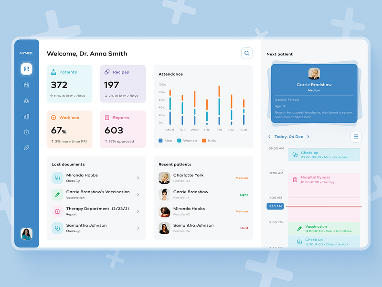
Task: Select the dashboard grid icon in the sidebar
Action: [26, 69]
